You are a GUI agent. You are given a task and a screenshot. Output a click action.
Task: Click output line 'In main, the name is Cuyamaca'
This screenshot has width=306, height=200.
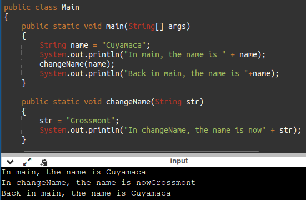tap(73, 172)
